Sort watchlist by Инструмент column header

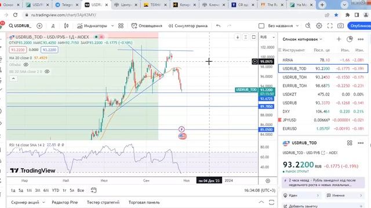[293, 50]
